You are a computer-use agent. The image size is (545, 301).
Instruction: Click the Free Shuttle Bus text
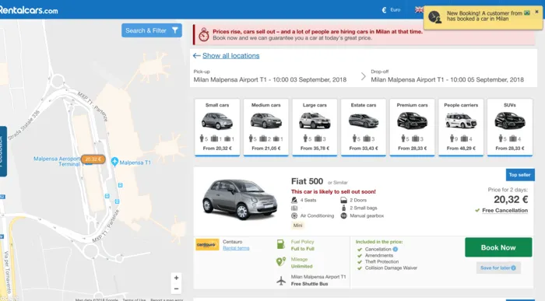click(309, 284)
